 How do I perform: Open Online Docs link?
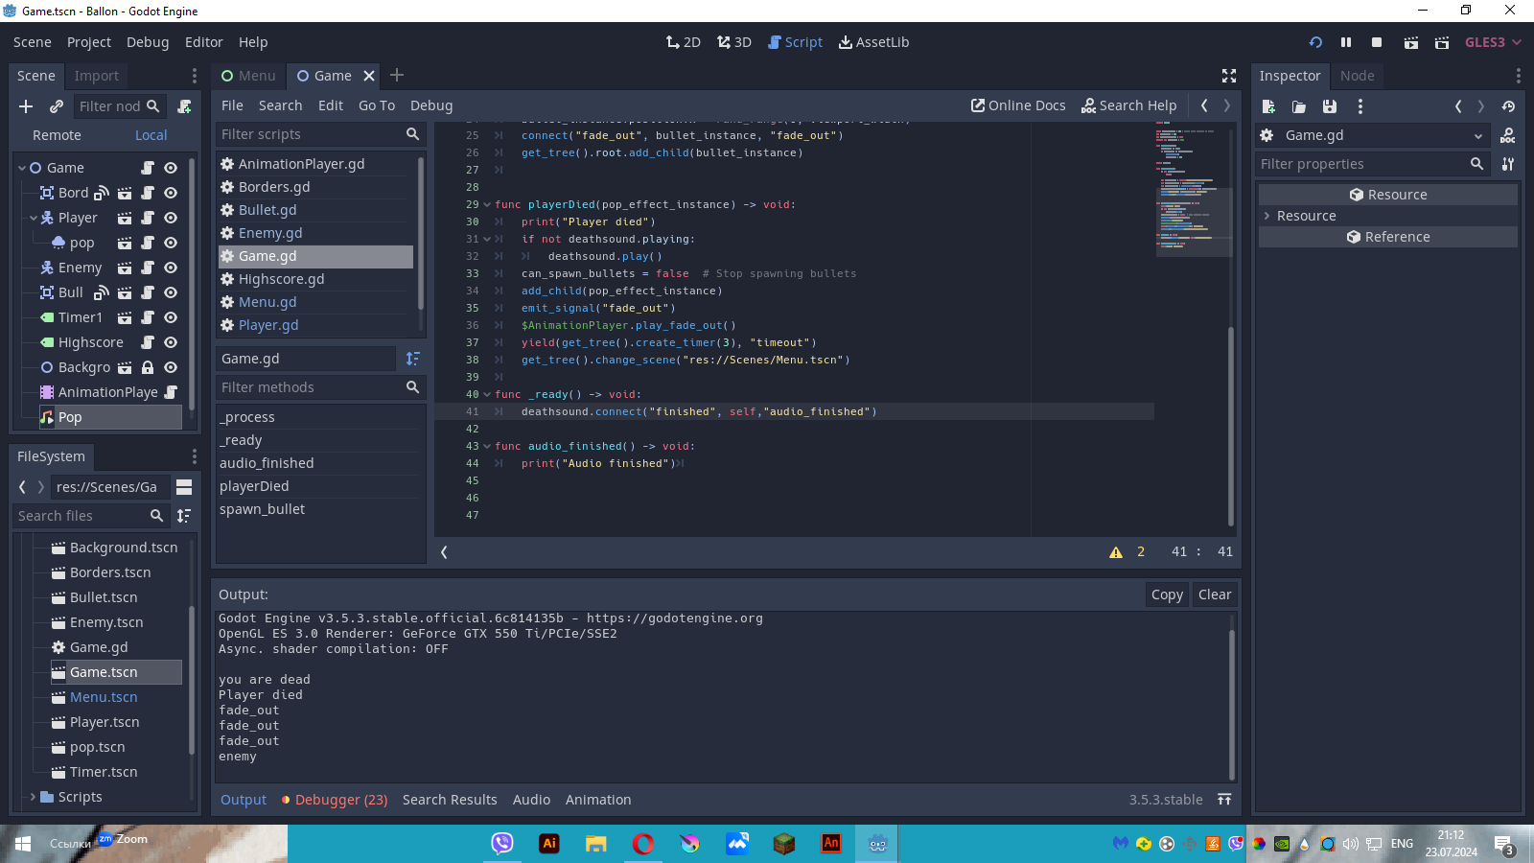click(1018, 105)
